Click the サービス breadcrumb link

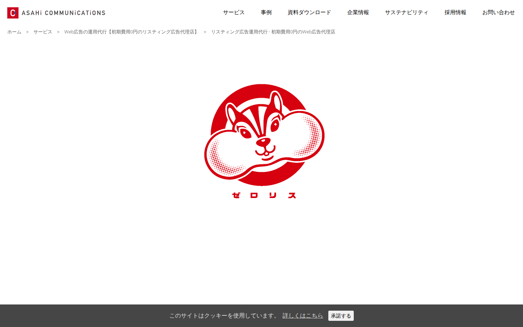[43, 32]
